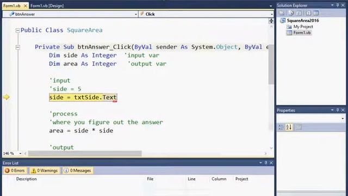Open Solution Explorer window position menu
Image resolution: width=348 pixels, height=196 pixels.
click(x=332, y=5)
